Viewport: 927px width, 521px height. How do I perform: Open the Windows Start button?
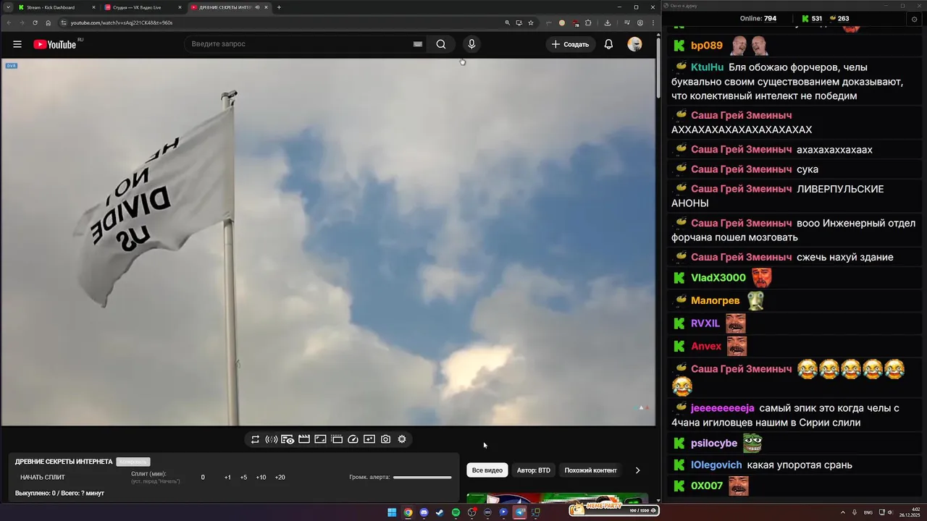(x=392, y=512)
